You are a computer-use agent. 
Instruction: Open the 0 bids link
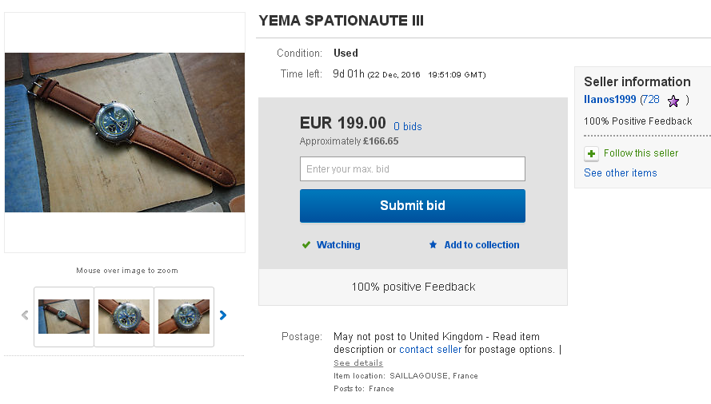pos(407,126)
